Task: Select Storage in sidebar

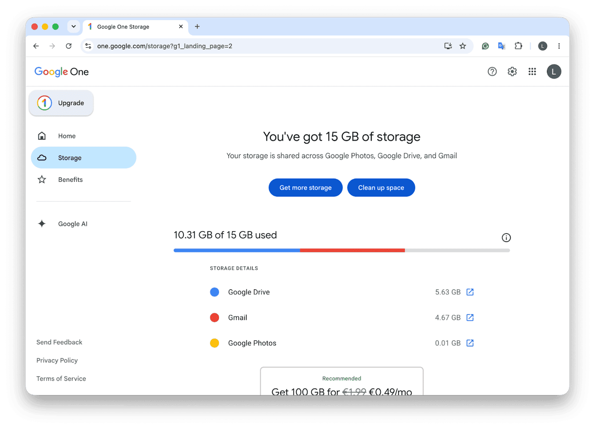Action: pyautogui.click(x=83, y=158)
